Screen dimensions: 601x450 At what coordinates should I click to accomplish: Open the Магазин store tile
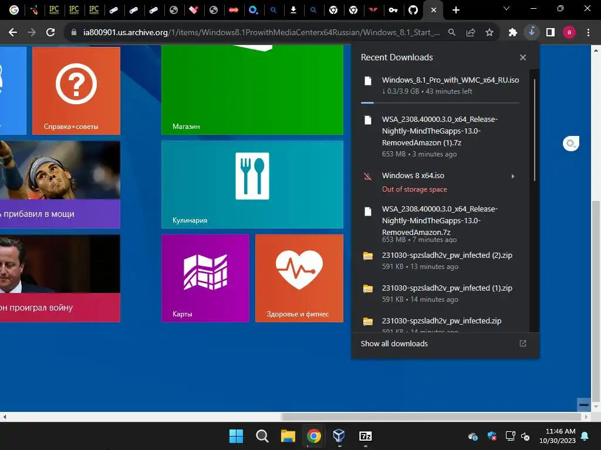point(252,90)
